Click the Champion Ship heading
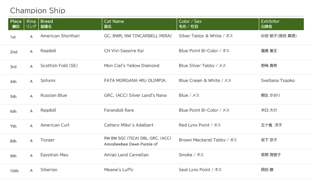 [38, 10]
